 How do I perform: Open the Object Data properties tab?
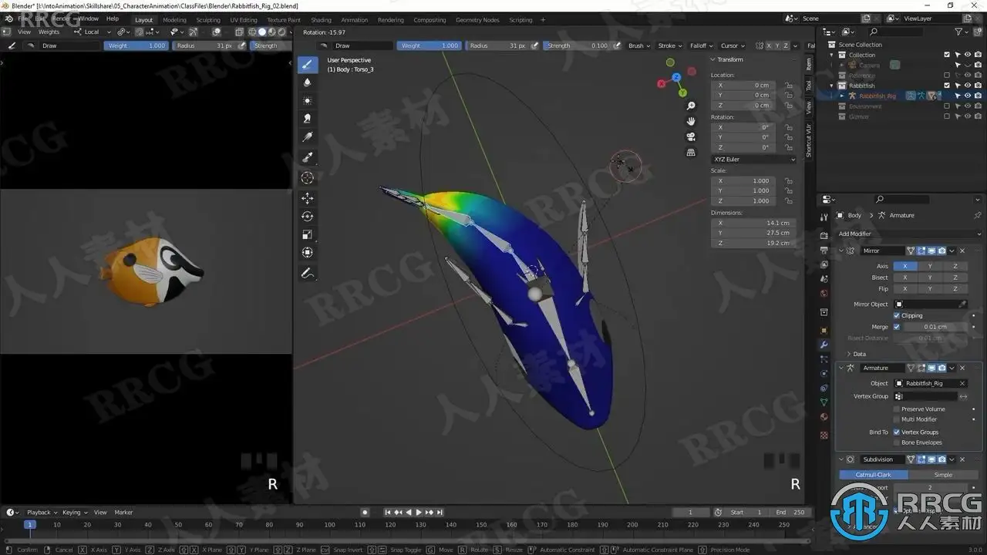point(824,402)
